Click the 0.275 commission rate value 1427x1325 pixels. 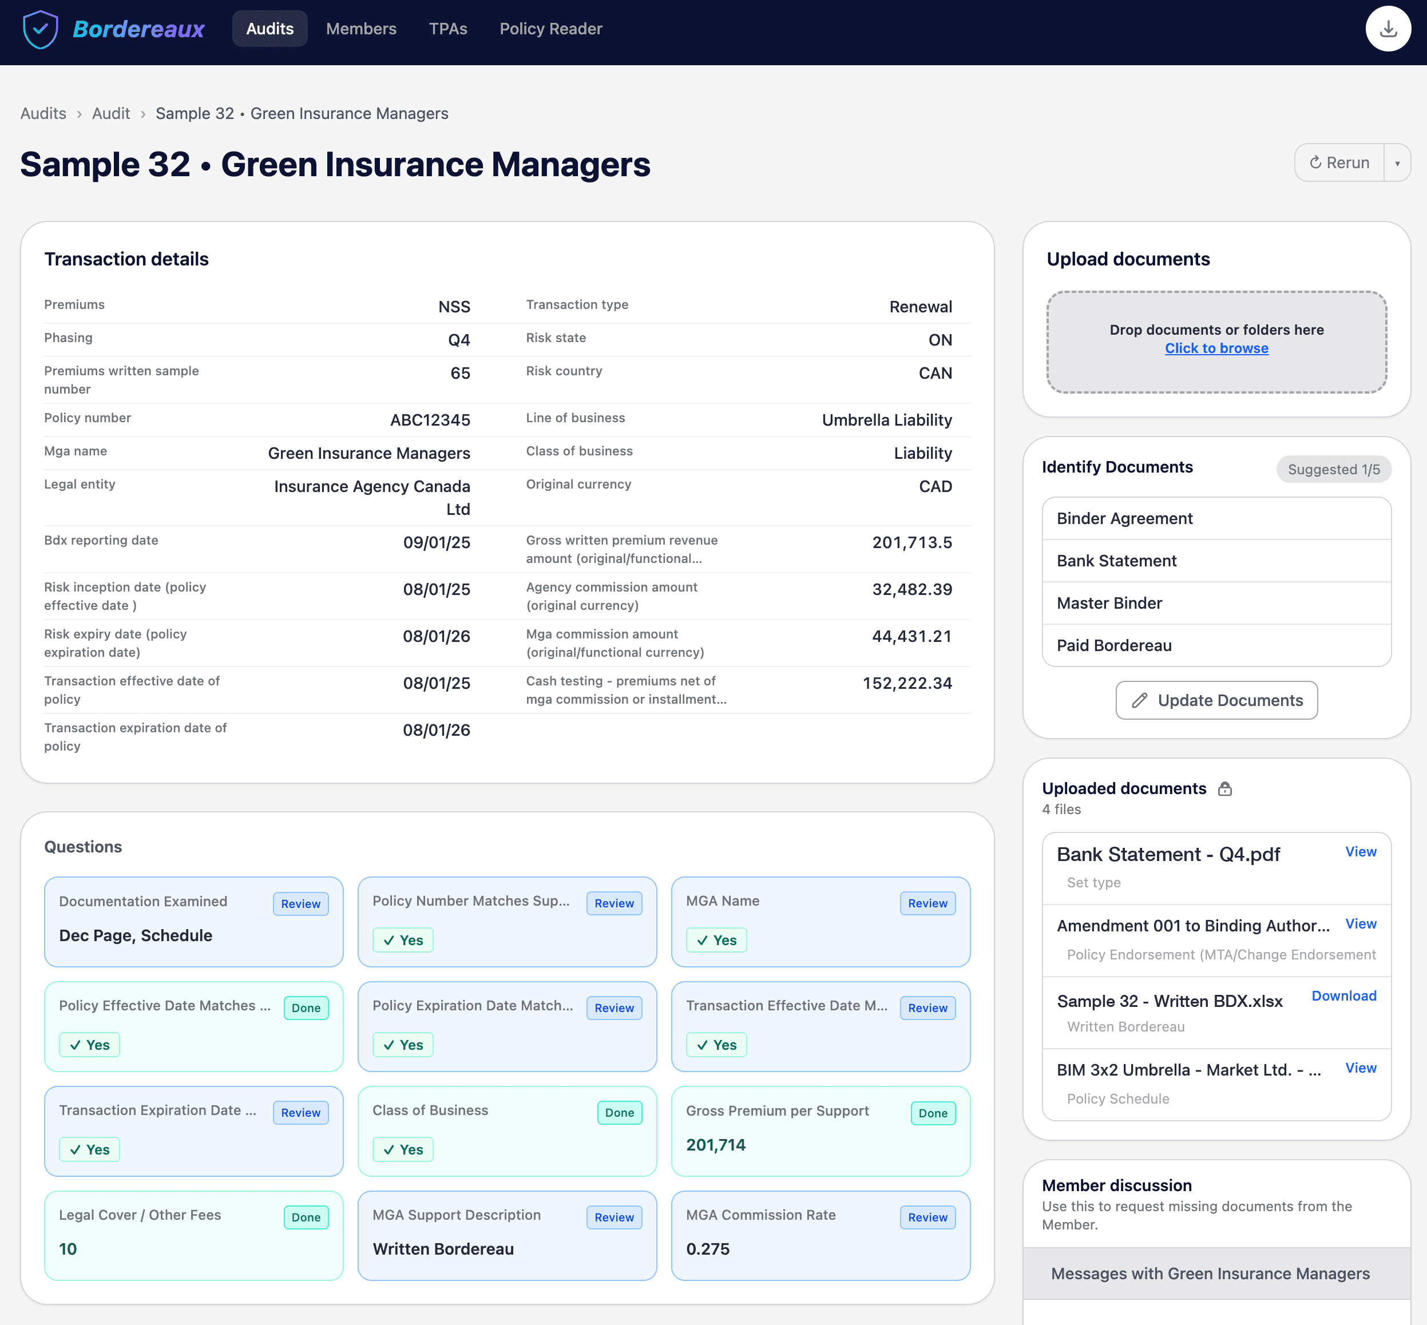708,1249
